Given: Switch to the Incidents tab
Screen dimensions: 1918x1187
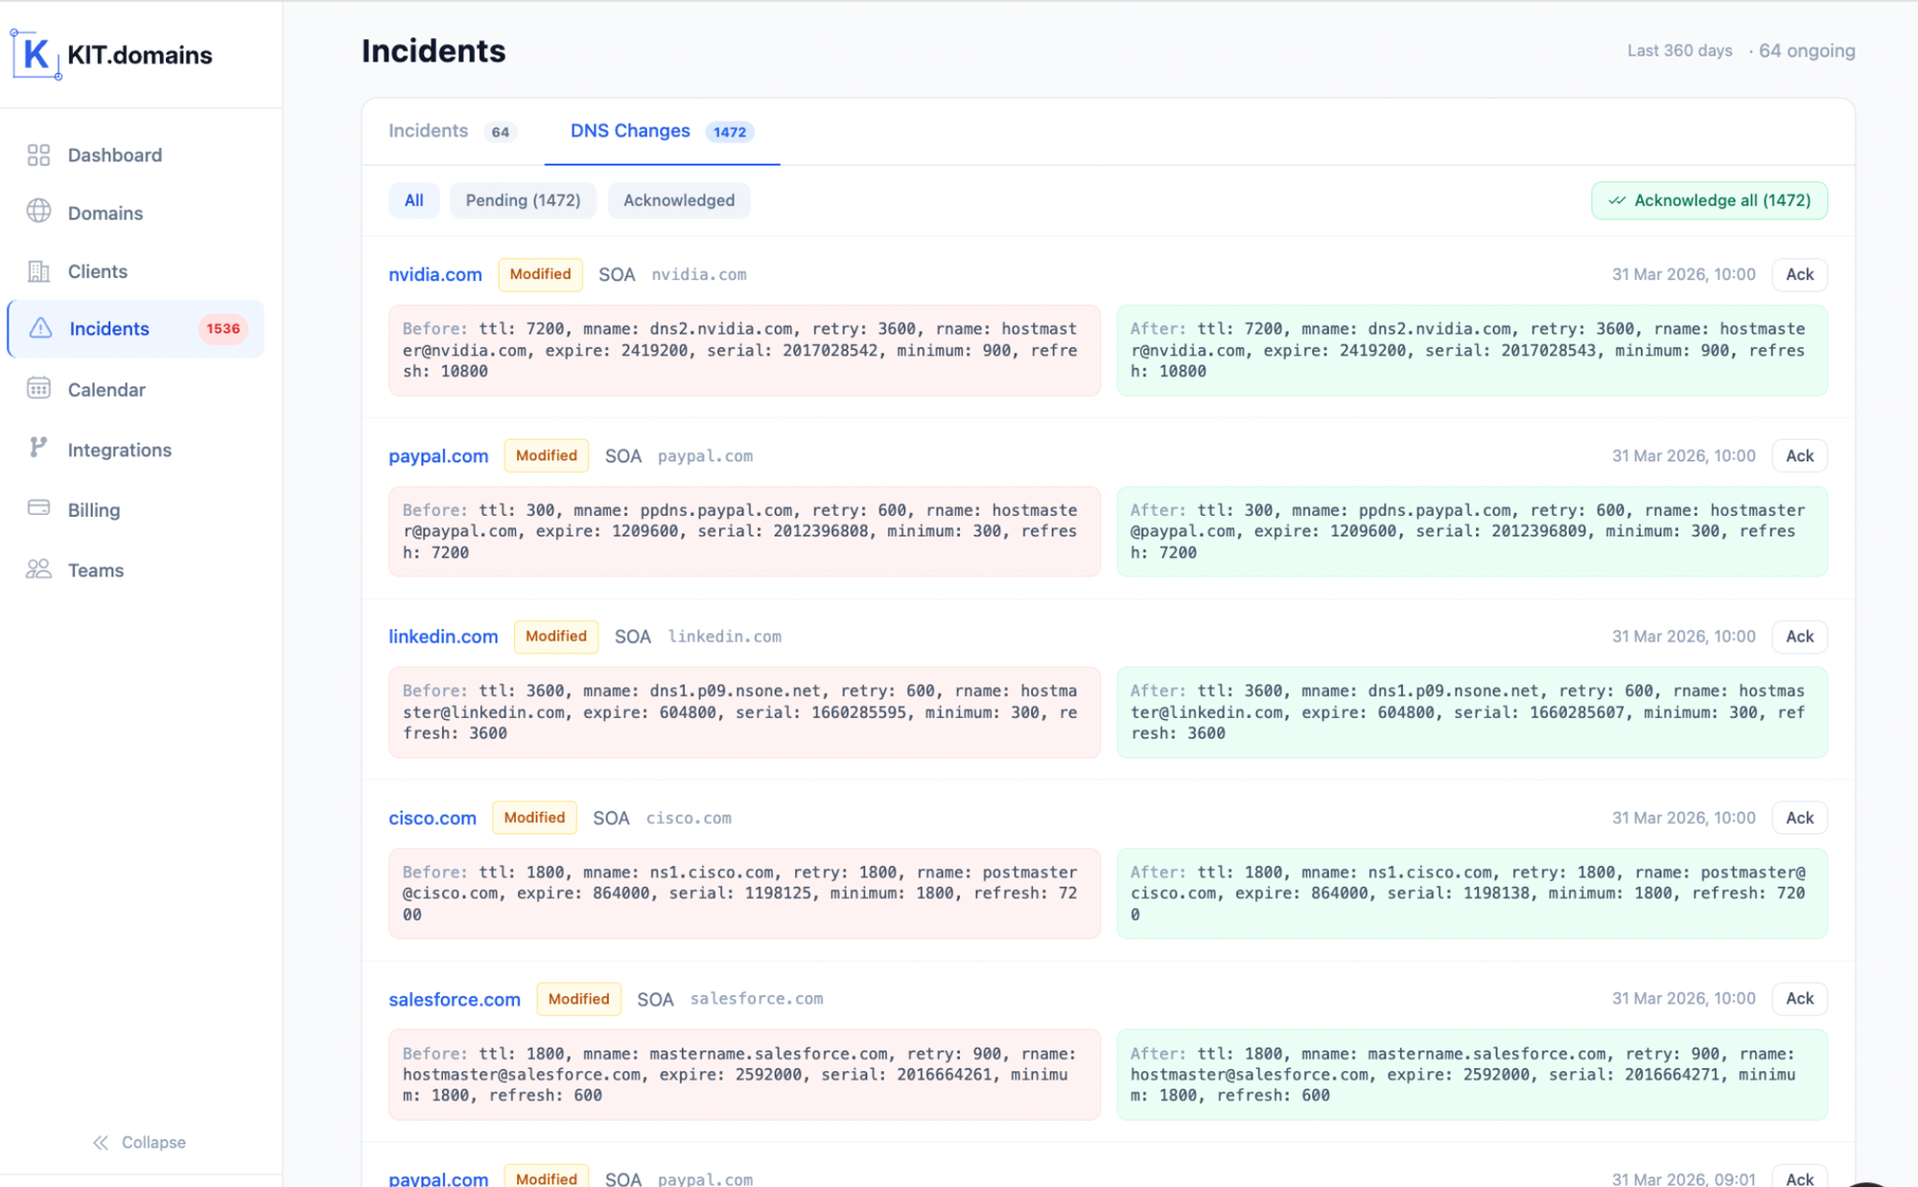Looking at the screenshot, I should [428, 130].
